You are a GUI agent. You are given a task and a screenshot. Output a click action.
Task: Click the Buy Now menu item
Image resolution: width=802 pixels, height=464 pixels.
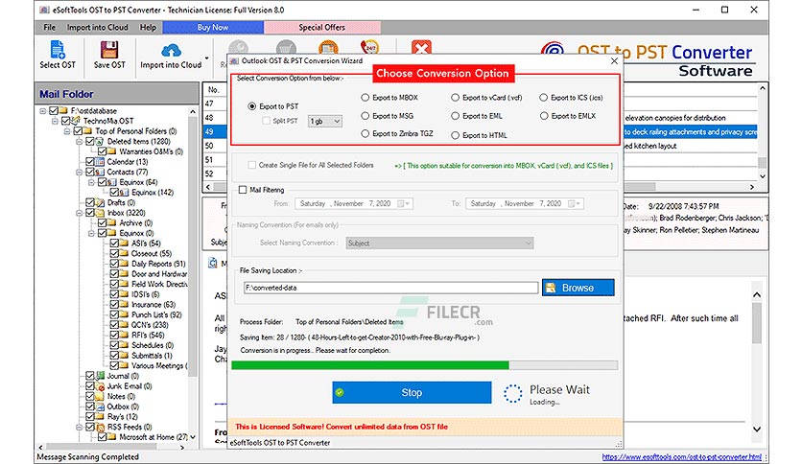[213, 27]
